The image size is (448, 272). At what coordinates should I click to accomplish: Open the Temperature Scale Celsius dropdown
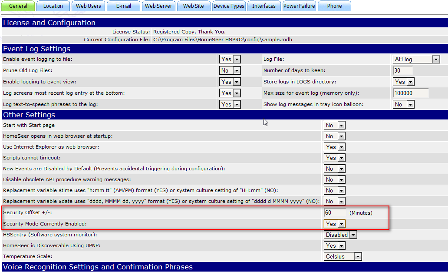pos(343,256)
